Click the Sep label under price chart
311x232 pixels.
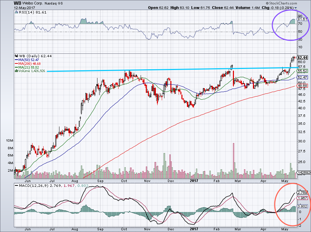[x=100, y=181]
